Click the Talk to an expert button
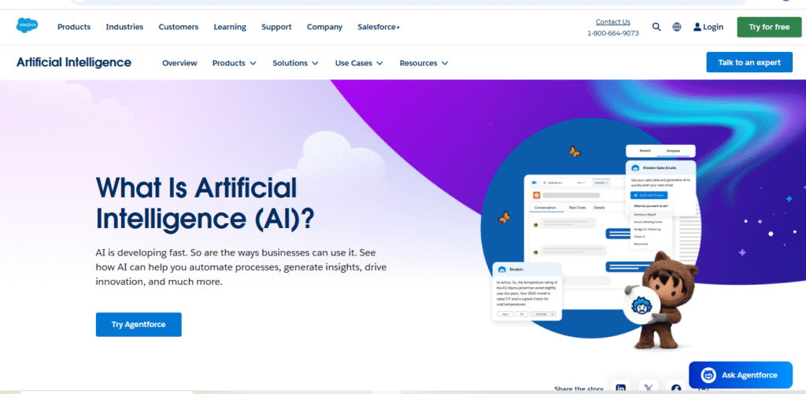Image resolution: width=806 pixels, height=394 pixels. [749, 62]
